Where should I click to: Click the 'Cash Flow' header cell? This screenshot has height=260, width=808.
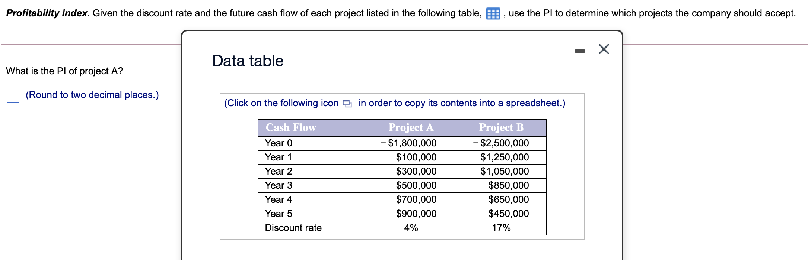coord(290,128)
